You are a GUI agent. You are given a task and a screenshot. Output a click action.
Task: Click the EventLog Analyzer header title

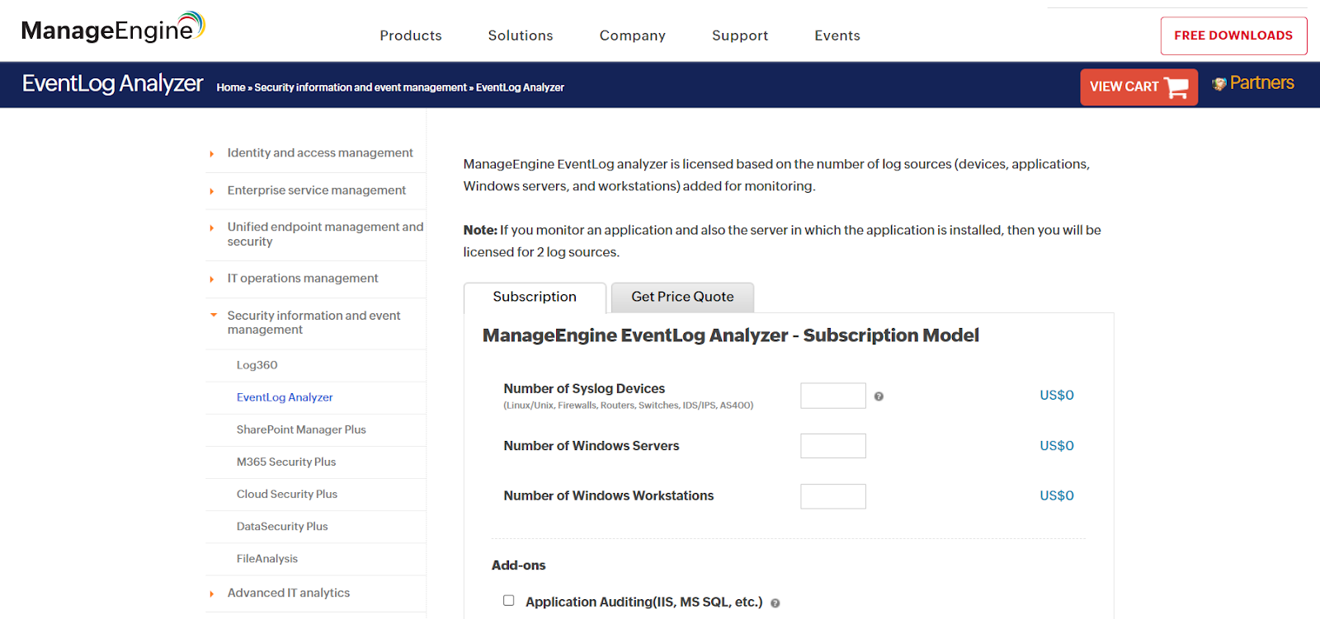pos(112,83)
